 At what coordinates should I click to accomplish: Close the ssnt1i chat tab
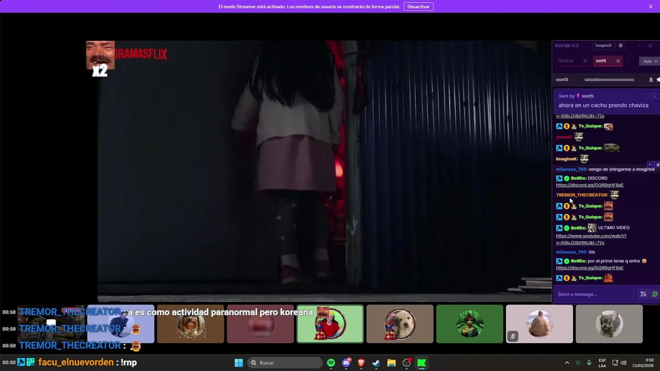tap(618, 61)
